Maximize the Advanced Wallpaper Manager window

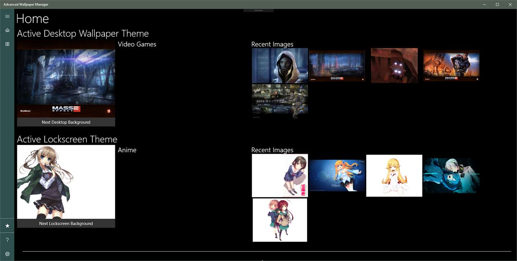(497, 4)
